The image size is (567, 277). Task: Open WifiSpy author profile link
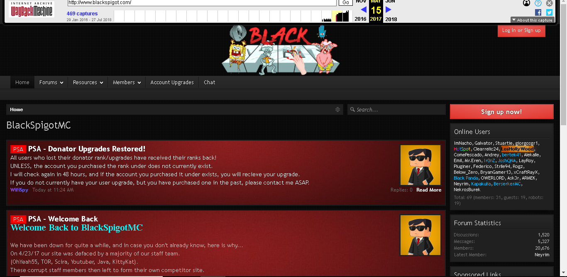point(20,190)
